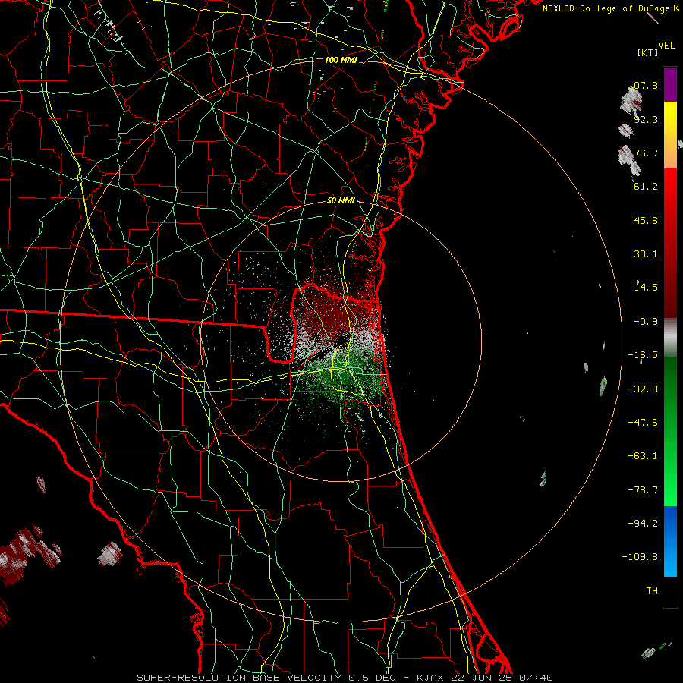Click the 76.7 velocity scale value

646,153
